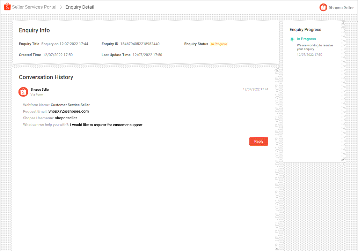Image resolution: width=358 pixels, height=251 pixels.
Task: Click the Enquiry Progress panel scroll-up arrow
Action: click(x=343, y=23)
